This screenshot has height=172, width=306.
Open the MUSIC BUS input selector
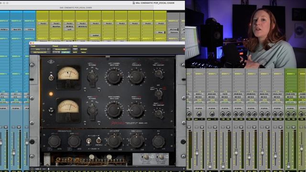pyautogui.click(x=264, y=94)
